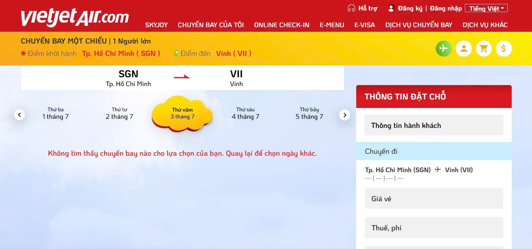Open ONLINE CHECK-IN menu item
Image resolution: width=532 pixels, height=249 pixels.
[282, 25]
